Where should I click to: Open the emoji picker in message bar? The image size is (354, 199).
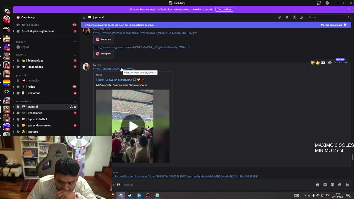340,185
